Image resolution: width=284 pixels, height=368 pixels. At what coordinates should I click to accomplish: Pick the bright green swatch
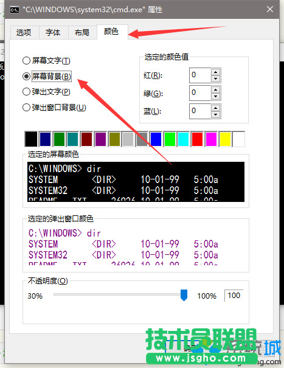point(170,139)
